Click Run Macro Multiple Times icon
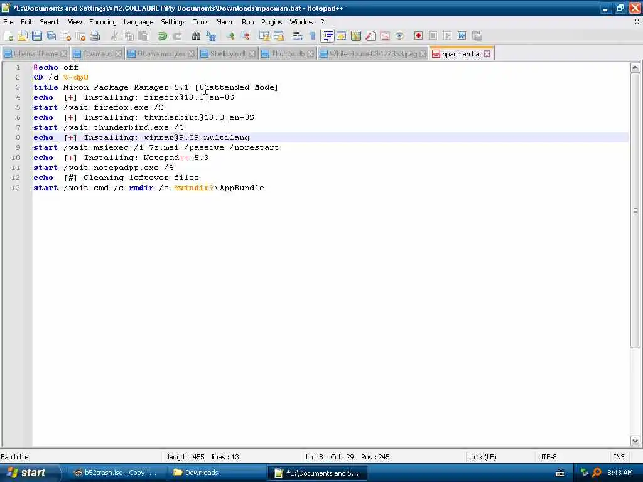 (462, 36)
